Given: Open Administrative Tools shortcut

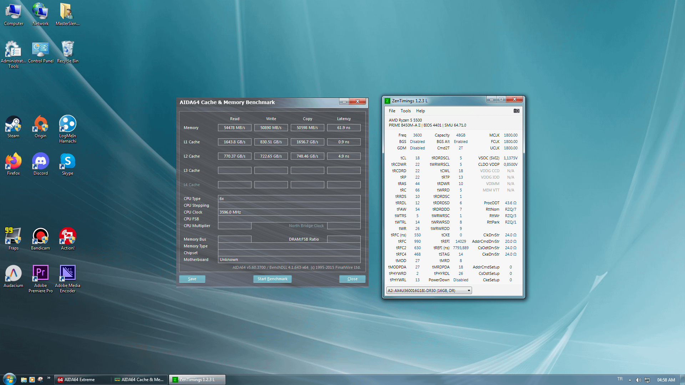Looking at the screenshot, I should 13,54.
